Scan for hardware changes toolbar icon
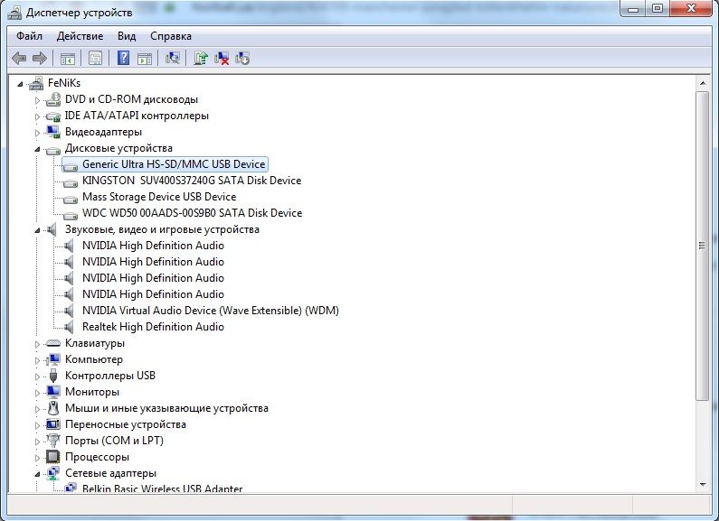Image resolution: width=719 pixels, height=521 pixels. [173, 58]
